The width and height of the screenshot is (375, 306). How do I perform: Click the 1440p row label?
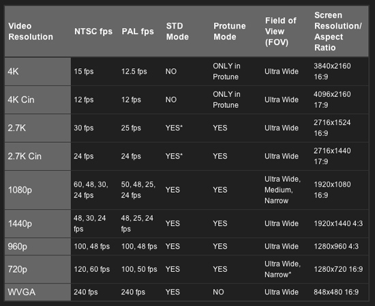pos(37,223)
